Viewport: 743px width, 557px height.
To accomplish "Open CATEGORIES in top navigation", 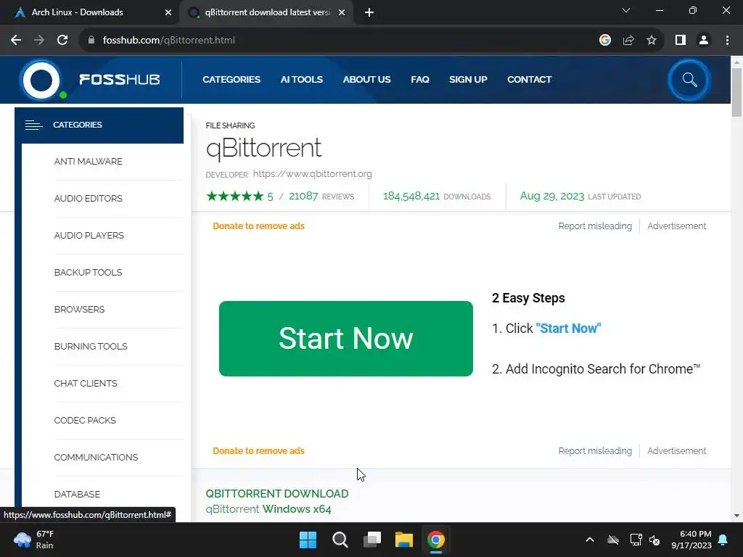I will click(x=231, y=80).
